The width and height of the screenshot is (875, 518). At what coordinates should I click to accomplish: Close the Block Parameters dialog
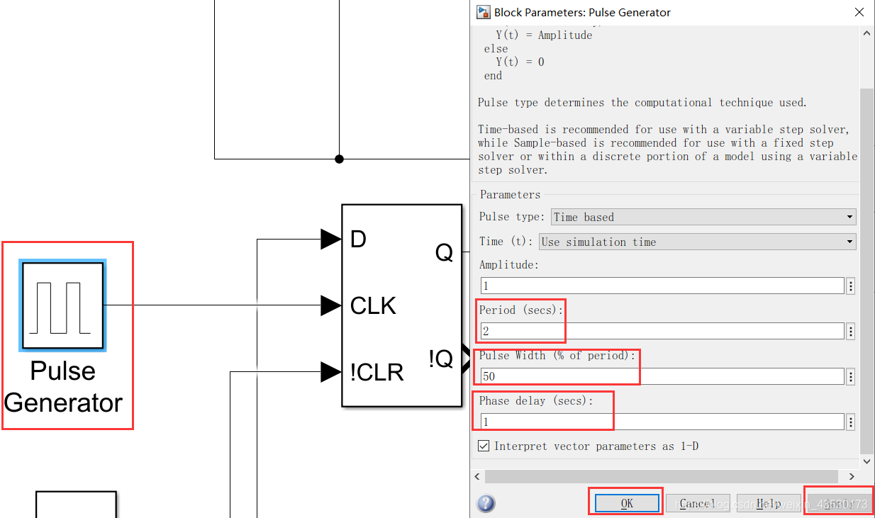(859, 12)
